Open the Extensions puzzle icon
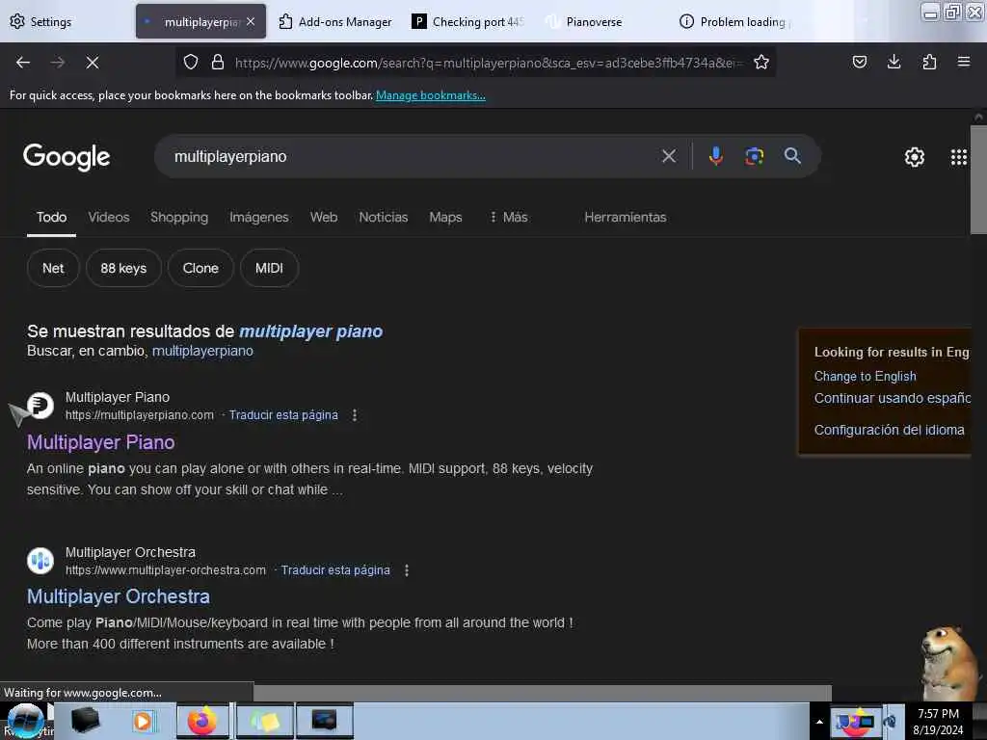The height and width of the screenshot is (740, 987). 929,63
